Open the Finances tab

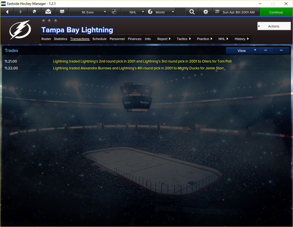134,39
